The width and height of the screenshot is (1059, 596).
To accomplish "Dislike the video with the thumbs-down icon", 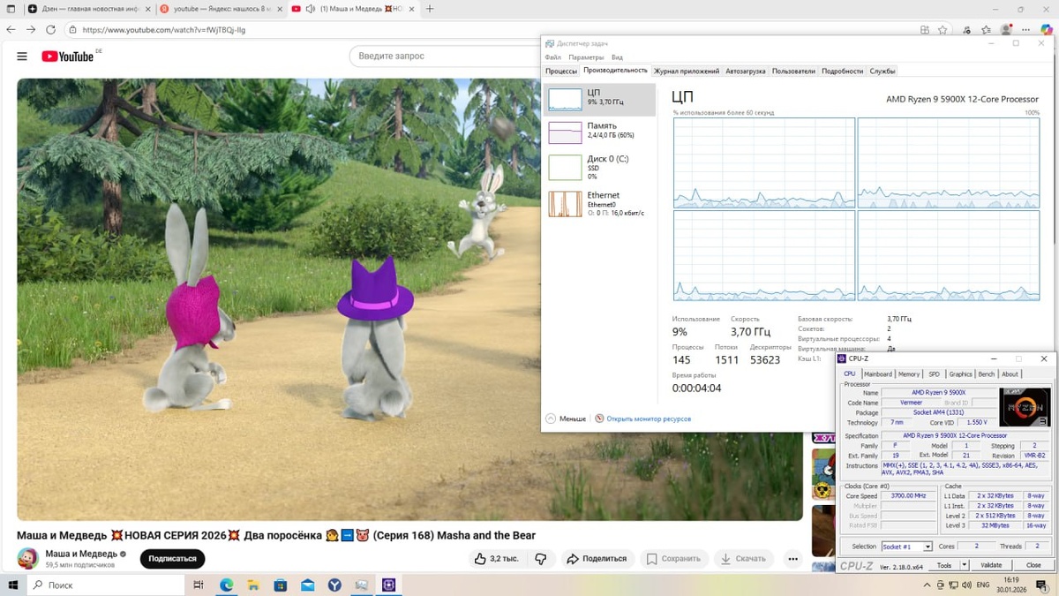I will tap(541, 559).
